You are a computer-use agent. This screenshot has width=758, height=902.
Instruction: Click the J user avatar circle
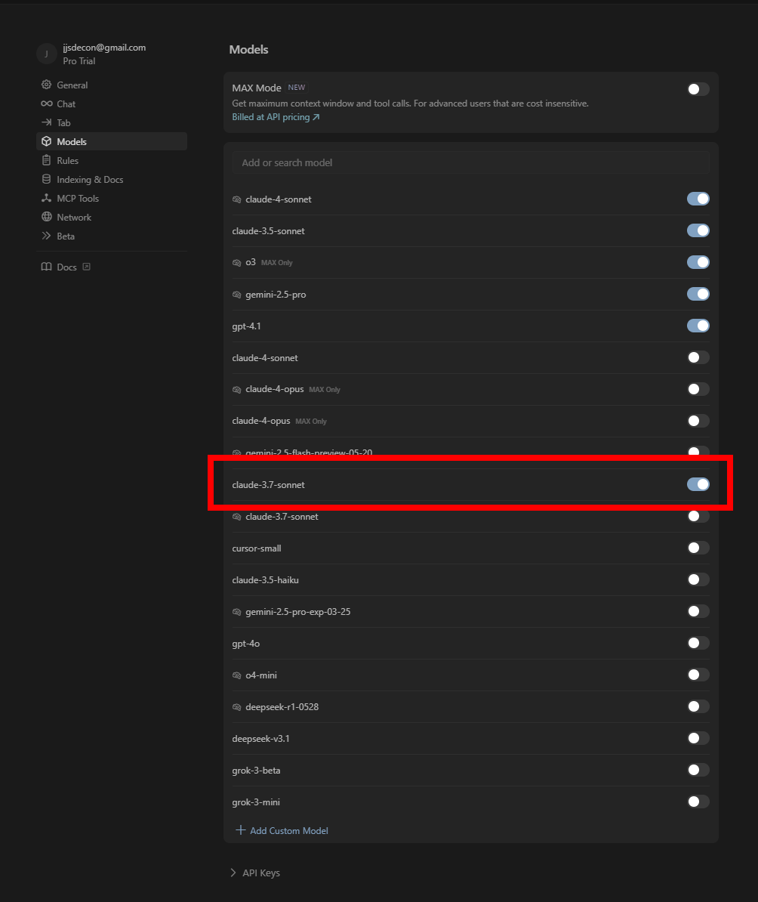point(47,54)
